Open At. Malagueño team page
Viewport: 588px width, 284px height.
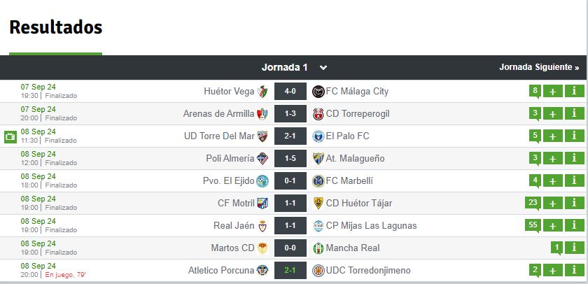(x=355, y=159)
